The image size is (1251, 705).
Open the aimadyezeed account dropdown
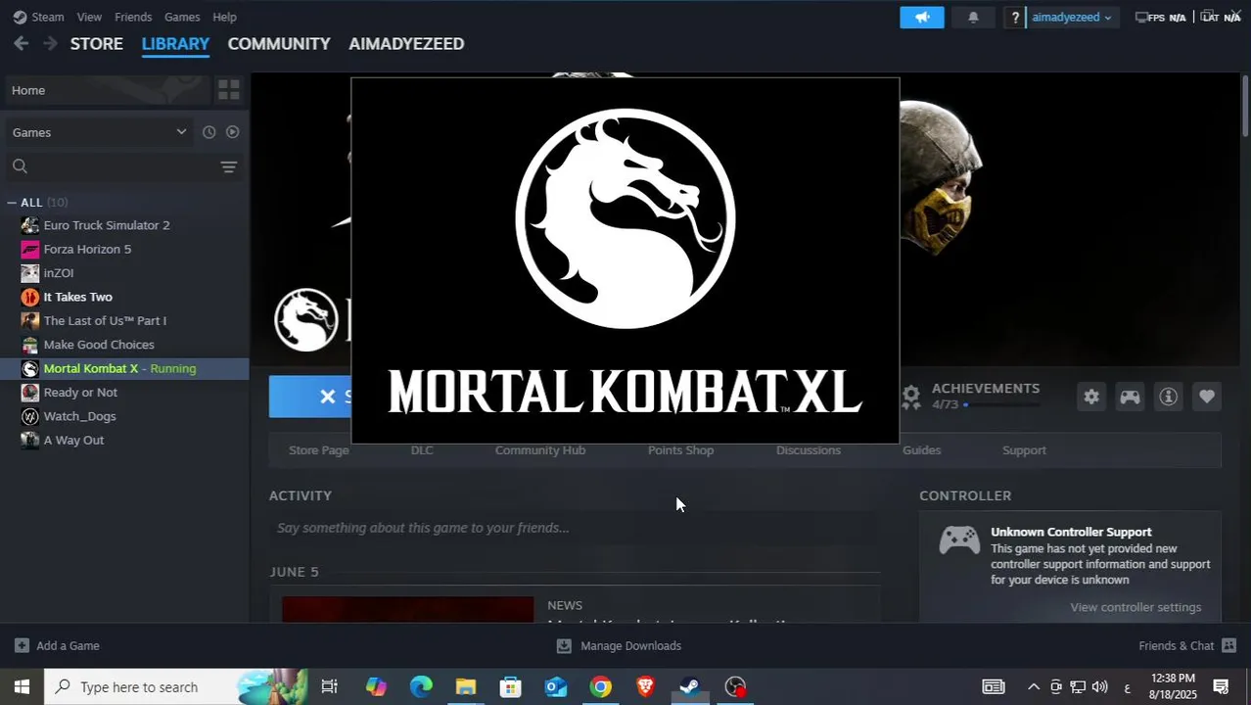click(x=1071, y=17)
